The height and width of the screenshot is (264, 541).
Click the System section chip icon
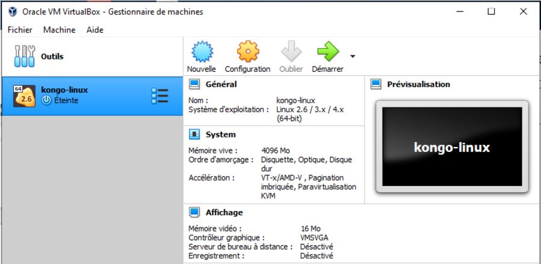tap(195, 134)
